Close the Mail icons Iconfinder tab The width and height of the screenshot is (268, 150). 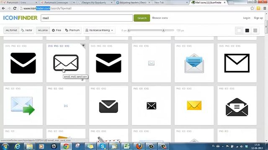tap(224, 2)
